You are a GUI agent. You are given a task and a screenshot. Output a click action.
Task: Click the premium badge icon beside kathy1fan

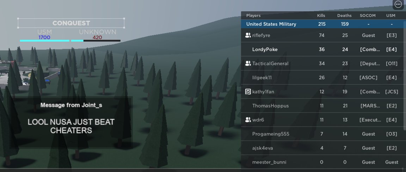pyautogui.click(x=248, y=92)
